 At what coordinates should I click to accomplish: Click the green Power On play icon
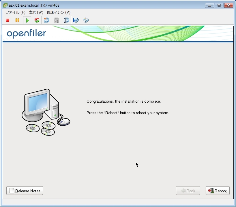pyautogui.click(x=27, y=20)
